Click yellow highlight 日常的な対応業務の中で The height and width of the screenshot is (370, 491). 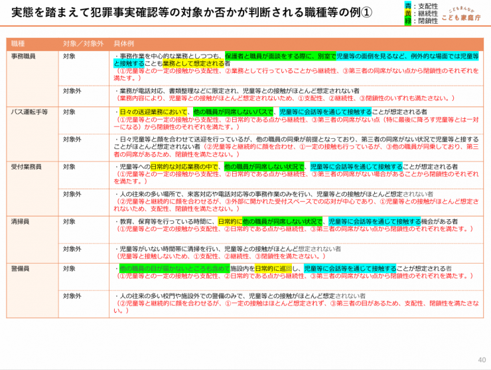click(x=184, y=167)
